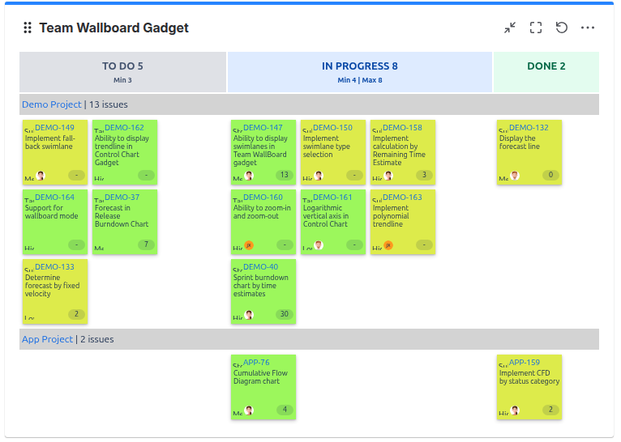Click assignee avatar on DEMO-158 card
Screen dimensions: 621x442
point(388,176)
